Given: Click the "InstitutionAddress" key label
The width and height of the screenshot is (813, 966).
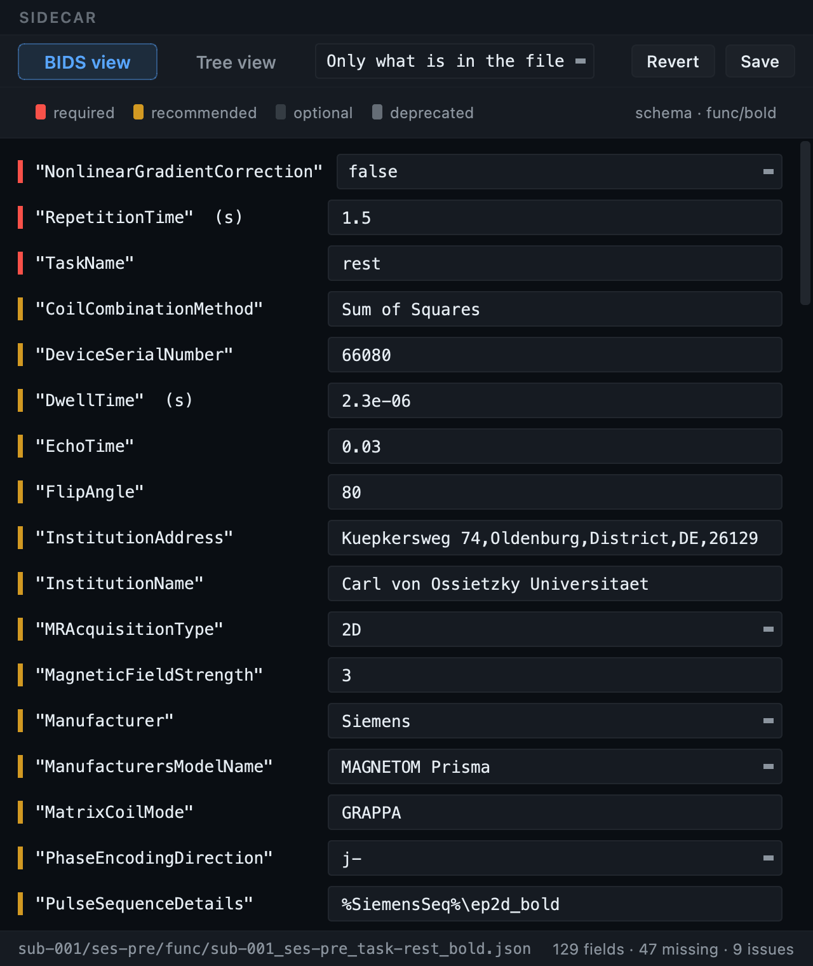Looking at the screenshot, I should (x=134, y=538).
